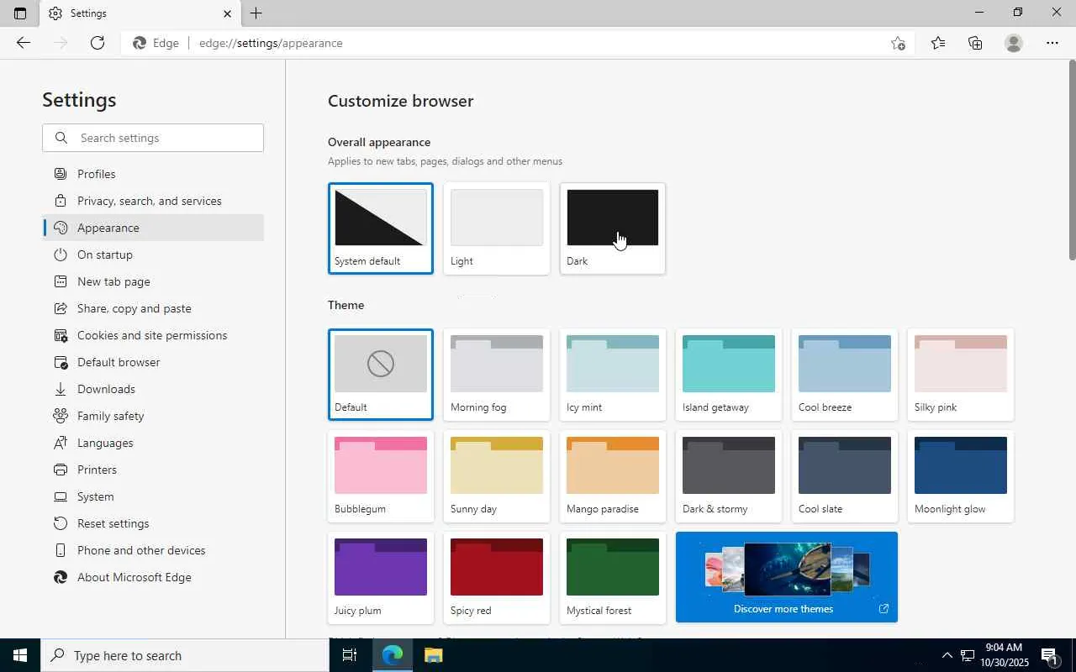Pick the Cool breeze theme
The height and width of the screenshot is (672, 1076).
click(845, 375)
